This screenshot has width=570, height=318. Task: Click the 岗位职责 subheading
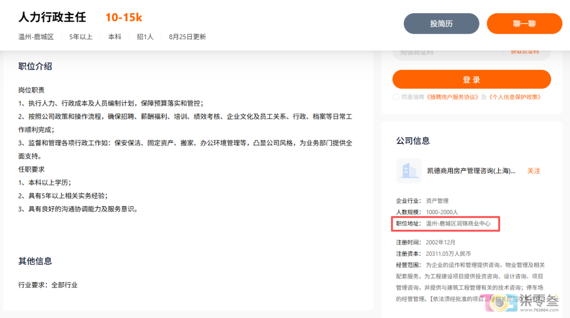32,90
